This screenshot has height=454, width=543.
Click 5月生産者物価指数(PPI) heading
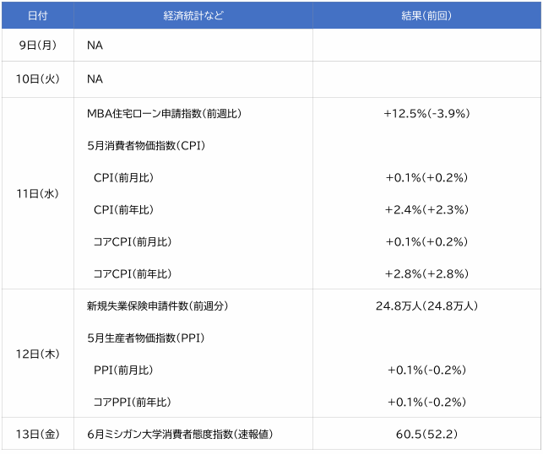pyautogui.click(x=146, y=338)
